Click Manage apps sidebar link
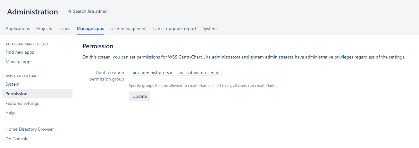The width and height of the screenshot is (419, 148). coord(19,62)
